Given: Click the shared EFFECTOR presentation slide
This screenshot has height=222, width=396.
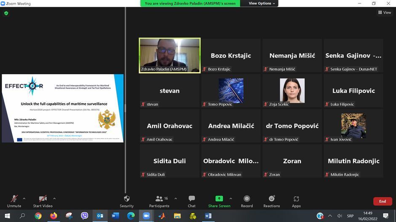Looking at the screenshot, I should point(63,108).
